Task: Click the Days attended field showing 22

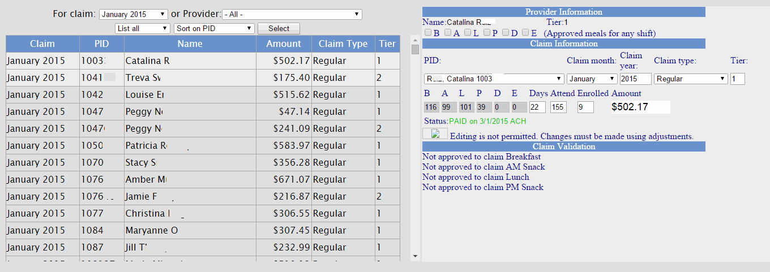Action: pyautogui.click(x=537, y=107)
